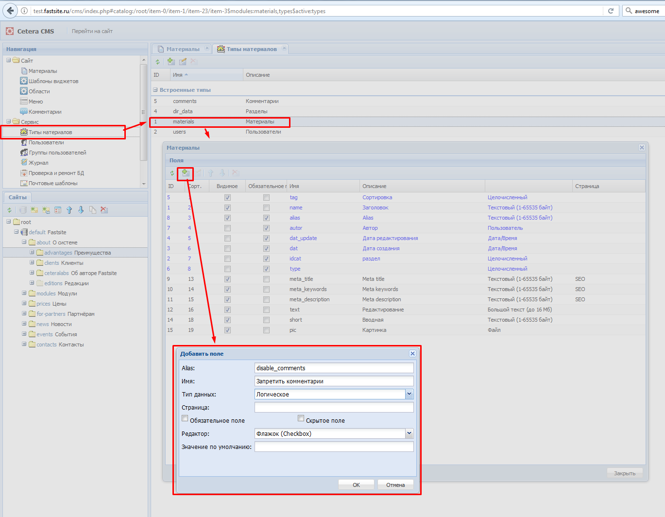Create link icon in Сайты toolbar
Image resolution: width=665 pixels, height=517 pixels.
click(46, 210)
